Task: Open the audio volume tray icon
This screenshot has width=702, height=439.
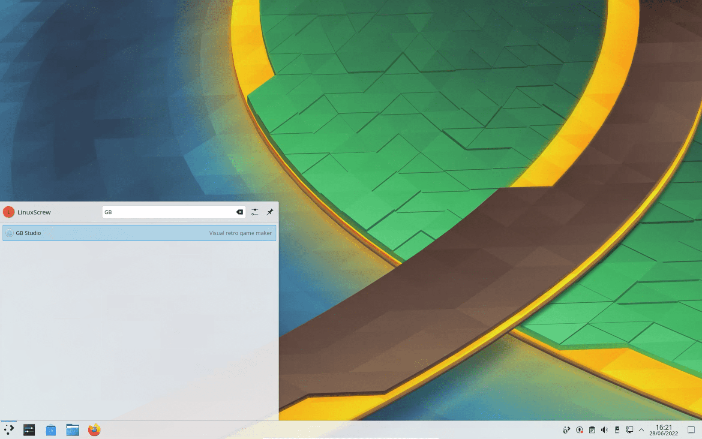Action: (x=604, y=430)
